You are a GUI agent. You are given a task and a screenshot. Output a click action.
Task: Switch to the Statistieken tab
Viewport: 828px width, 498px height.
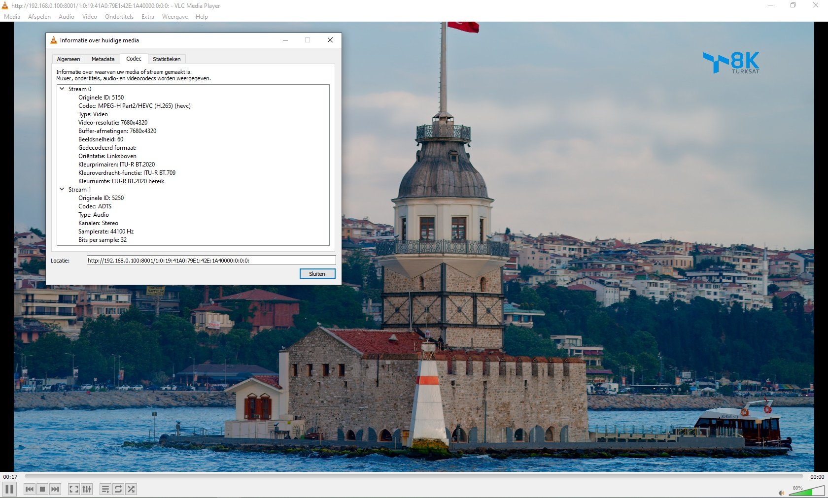tap(166, 59)
